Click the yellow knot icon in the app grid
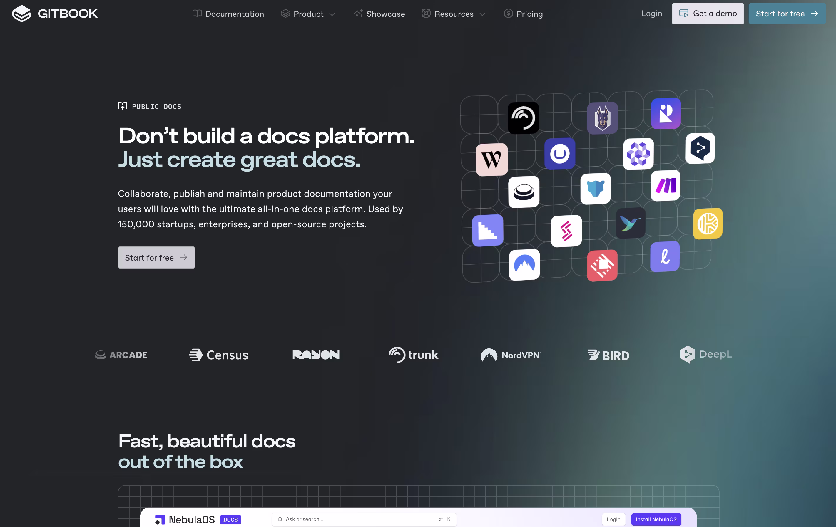836x527 pixels. click(x=708, y=224)
